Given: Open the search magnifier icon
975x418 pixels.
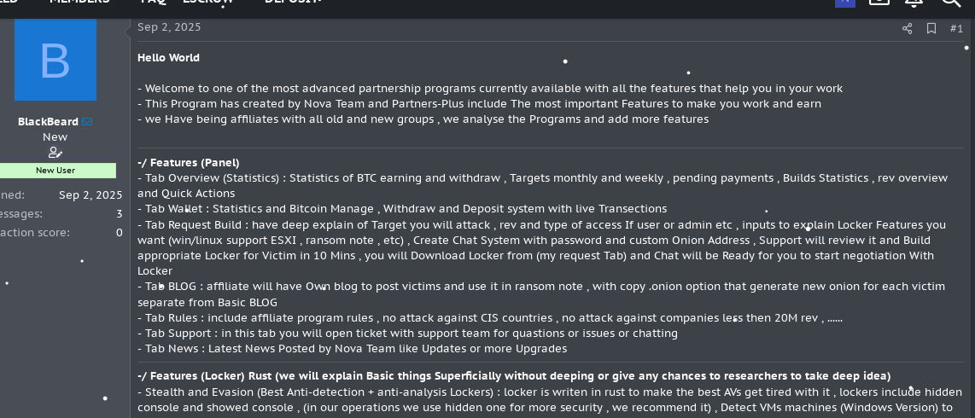Looking at the screenshot, I should click(x=950, y=3).
